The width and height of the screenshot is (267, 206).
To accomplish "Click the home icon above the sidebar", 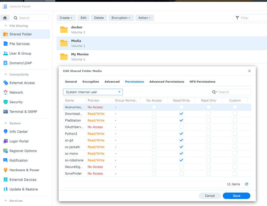I will pyautogui.click(x=5, y=18).
